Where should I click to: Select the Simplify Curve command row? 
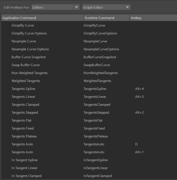[23, 26]
